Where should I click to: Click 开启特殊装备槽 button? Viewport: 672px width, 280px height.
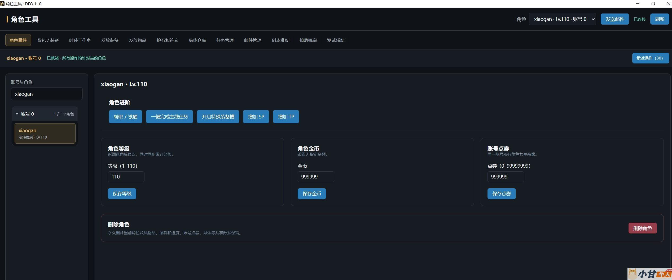[x=218, y=117]
